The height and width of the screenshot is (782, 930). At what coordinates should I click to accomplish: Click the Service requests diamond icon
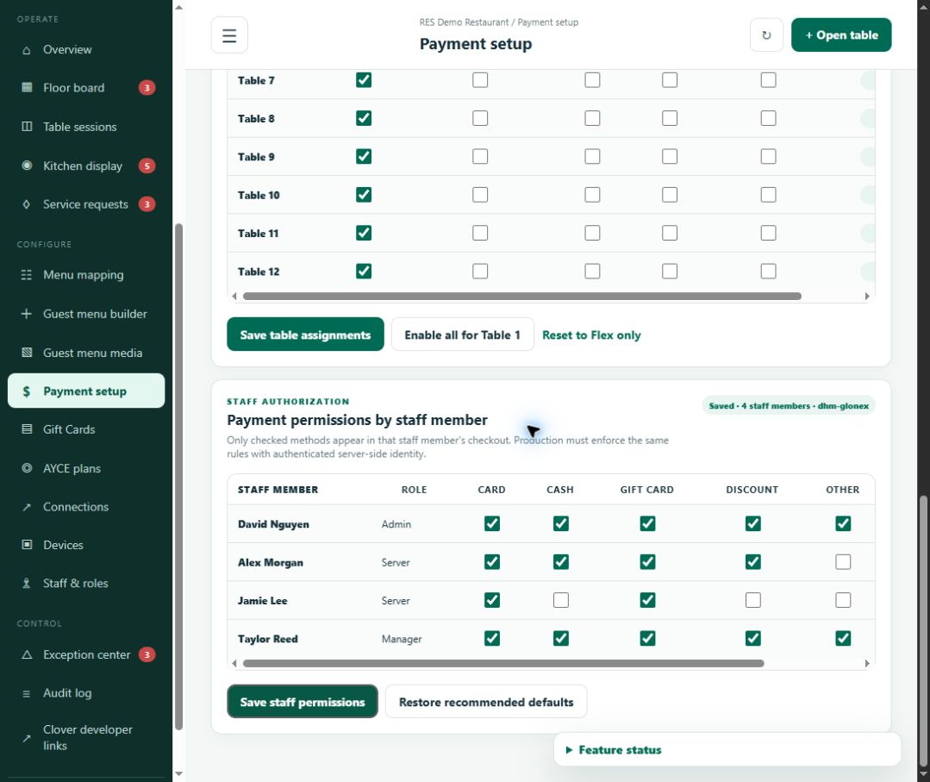pyautogui.click(x=27, y=204)
